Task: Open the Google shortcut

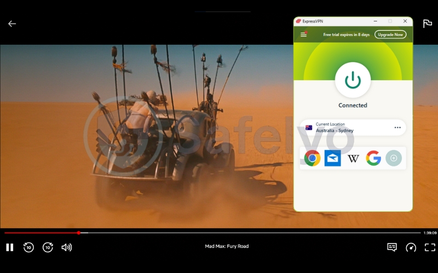Action: [373, 158]
